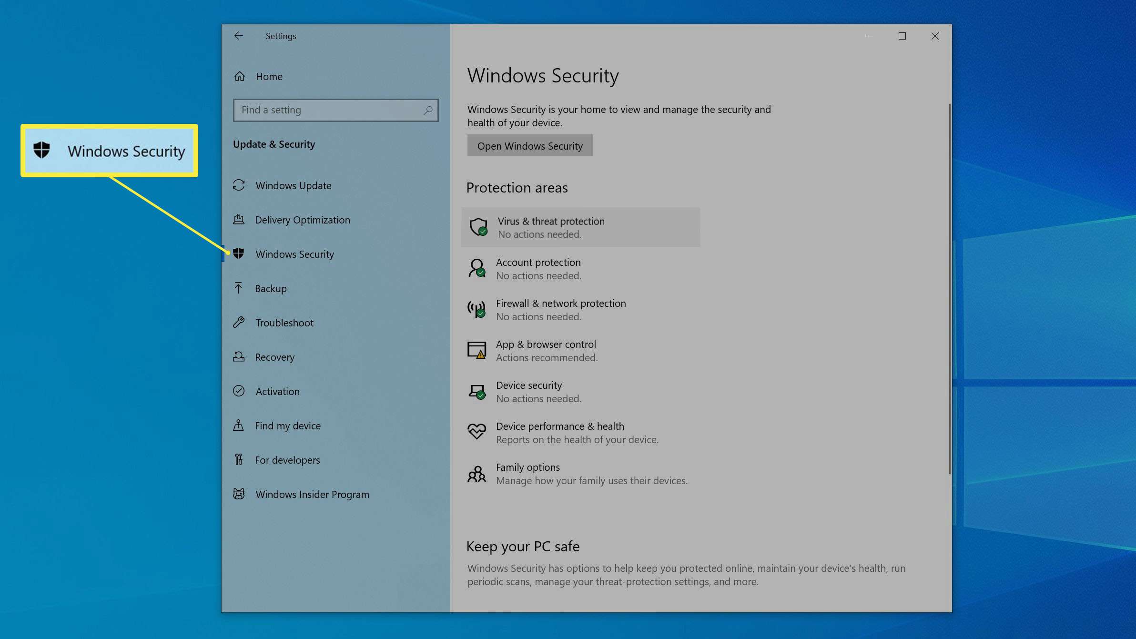Click the search magnifier icon
The width and height of the screenshot is (1136, 639).
[x=428, y=110]
